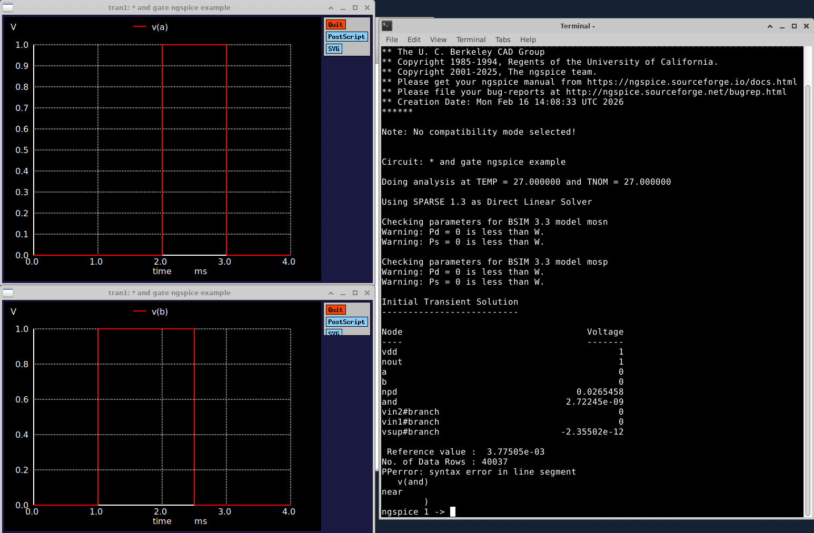
Task: Click Quit in the v(a) plot window
Action: pos(335,25)
